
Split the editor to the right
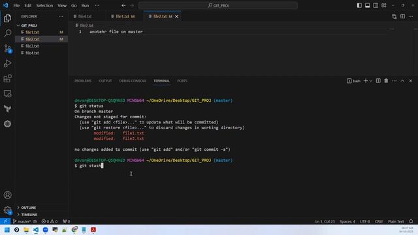[402, 16]
